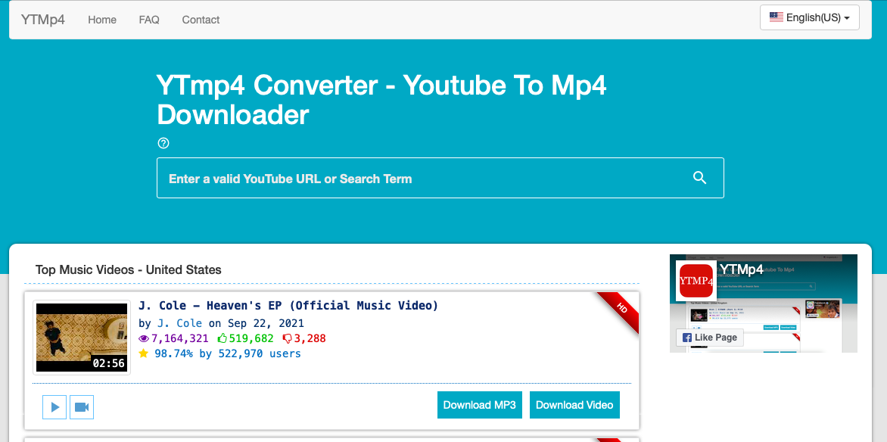
Task: Open the J. Cole channel link
Action: click(x=179, y=324)
